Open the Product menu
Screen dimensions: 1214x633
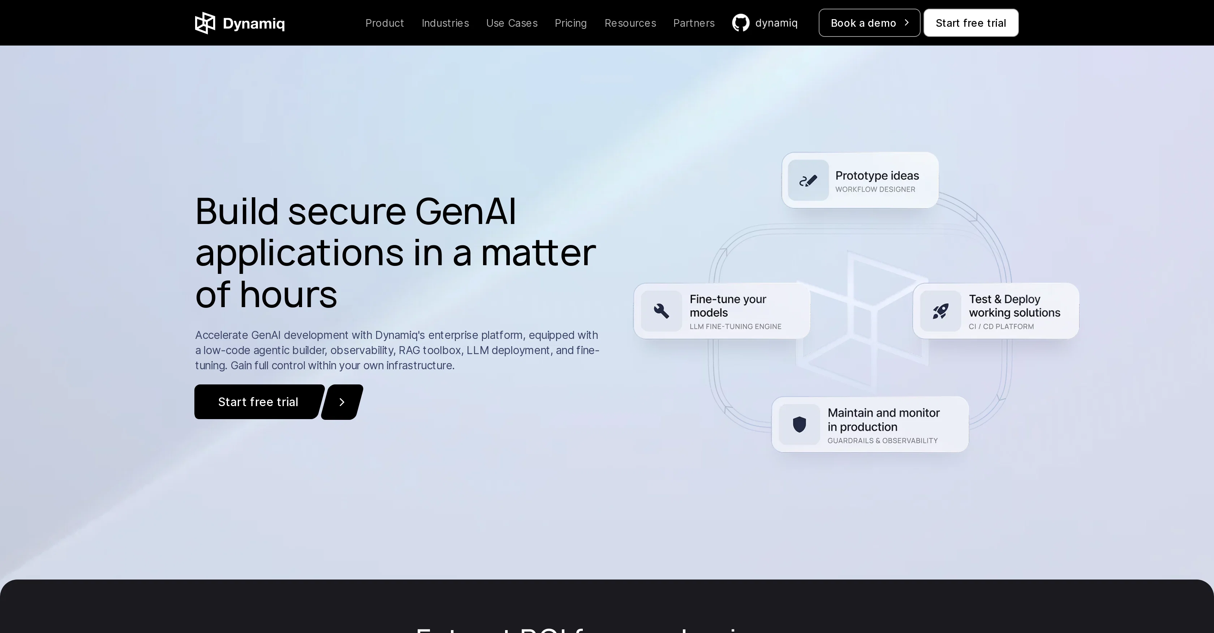(x=384, y=23)
